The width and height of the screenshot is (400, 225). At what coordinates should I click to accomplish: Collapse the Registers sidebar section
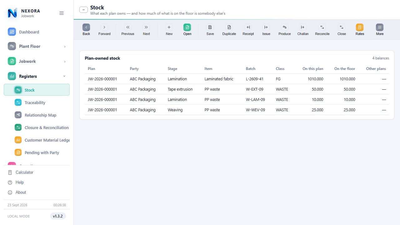click(x=37, y=76)
